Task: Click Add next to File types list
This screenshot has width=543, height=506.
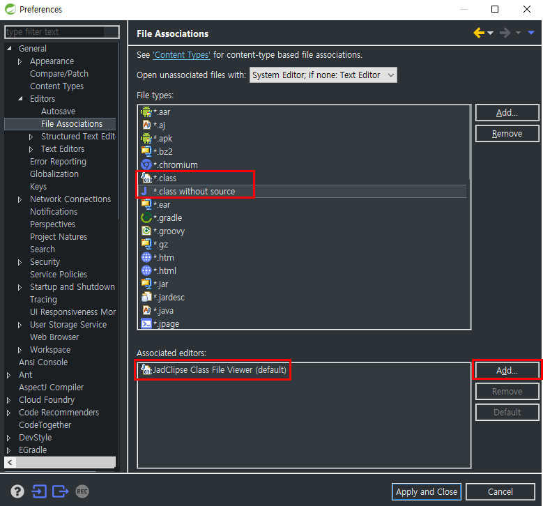Action: (x=507, y=112)
